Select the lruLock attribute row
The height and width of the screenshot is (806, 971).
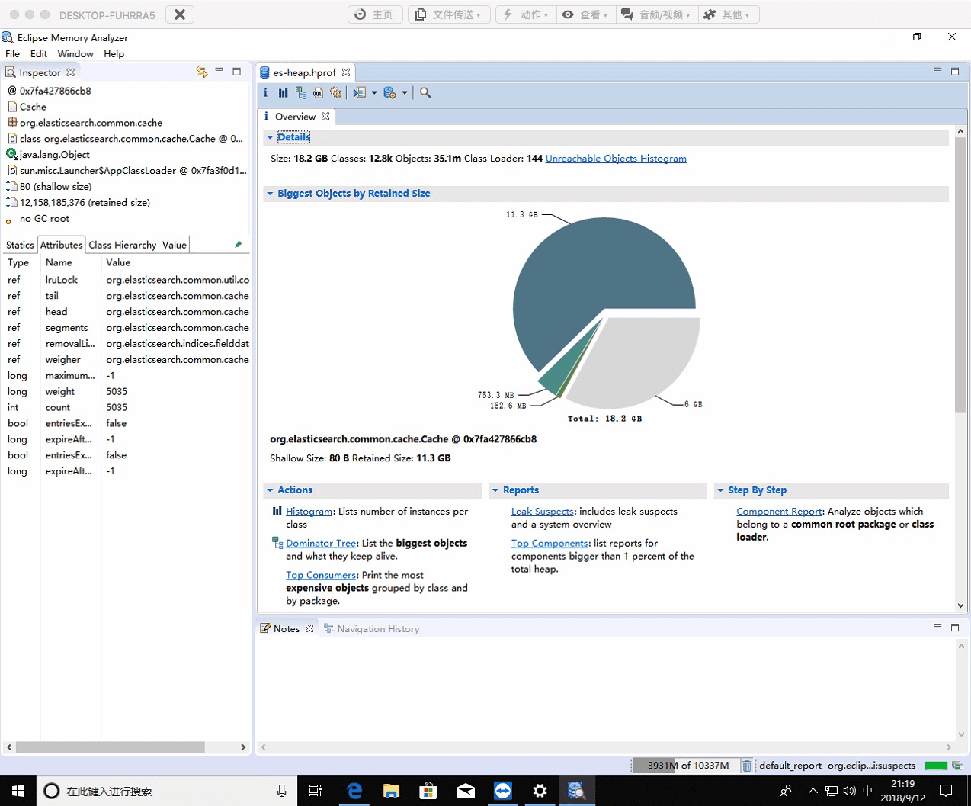[127, 280]
